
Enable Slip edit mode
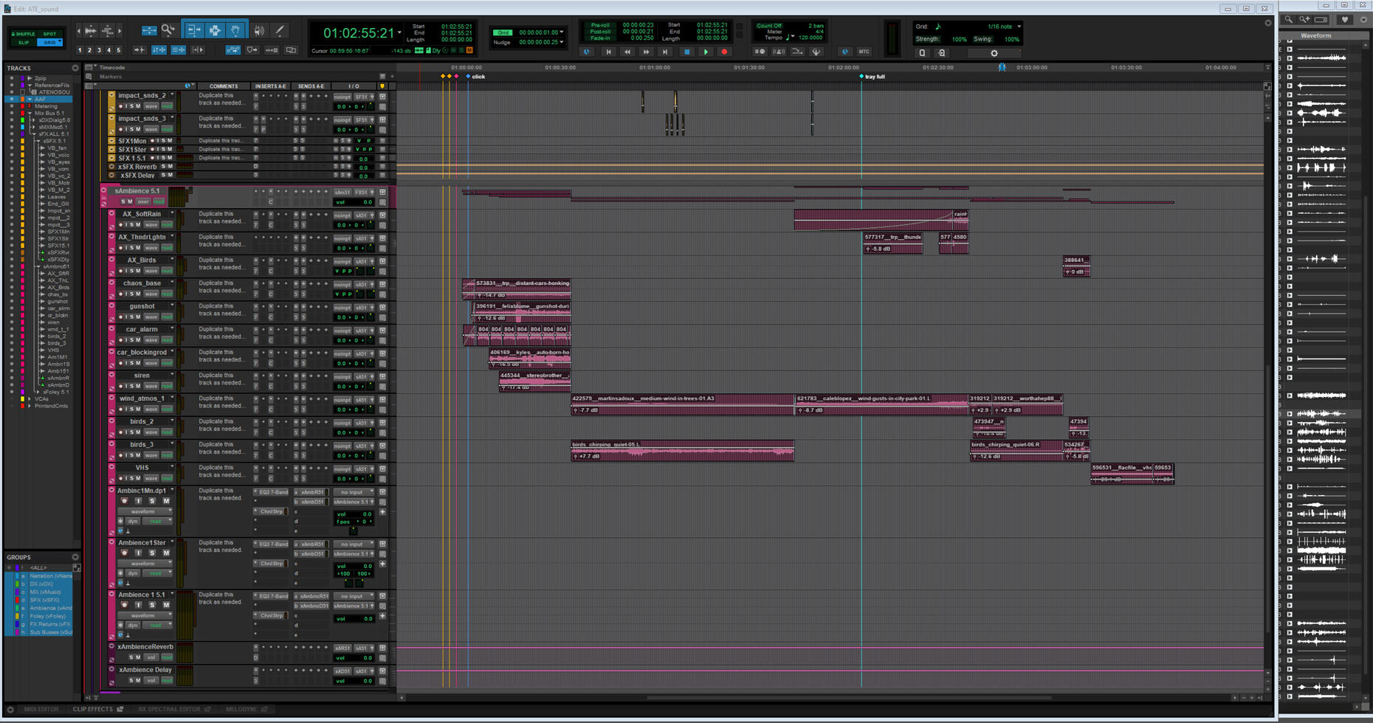pyautogui.click(x=24, y=43)
